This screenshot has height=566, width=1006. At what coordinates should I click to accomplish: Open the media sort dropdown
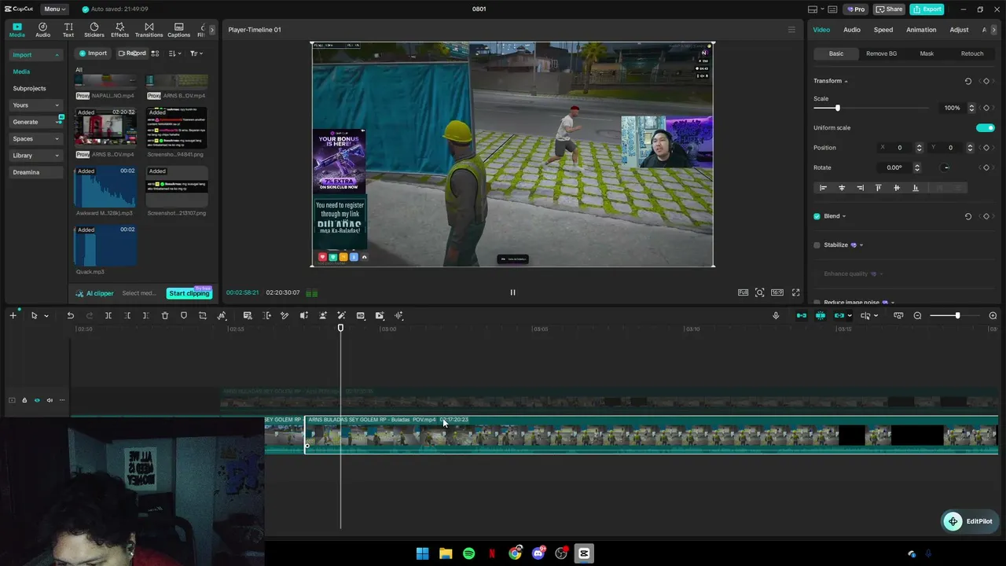(x=174, y=53)
